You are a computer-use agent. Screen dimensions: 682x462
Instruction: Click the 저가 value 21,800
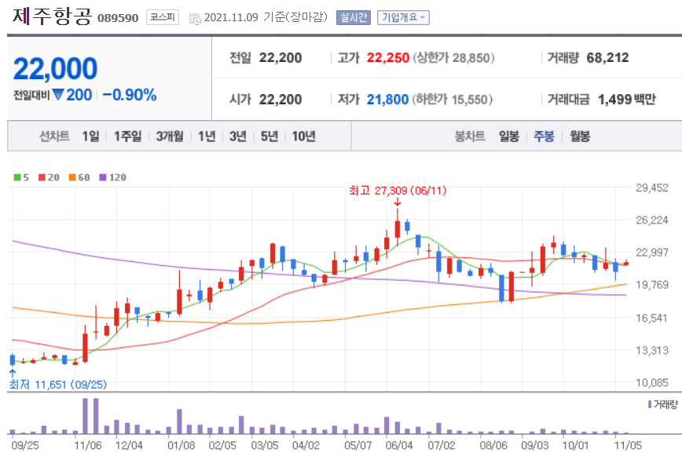coord(387,100)
